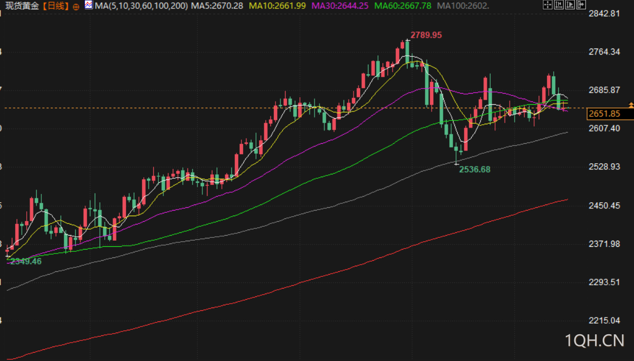Select the MA30:2644.25 legend value

tap(340, 6)
